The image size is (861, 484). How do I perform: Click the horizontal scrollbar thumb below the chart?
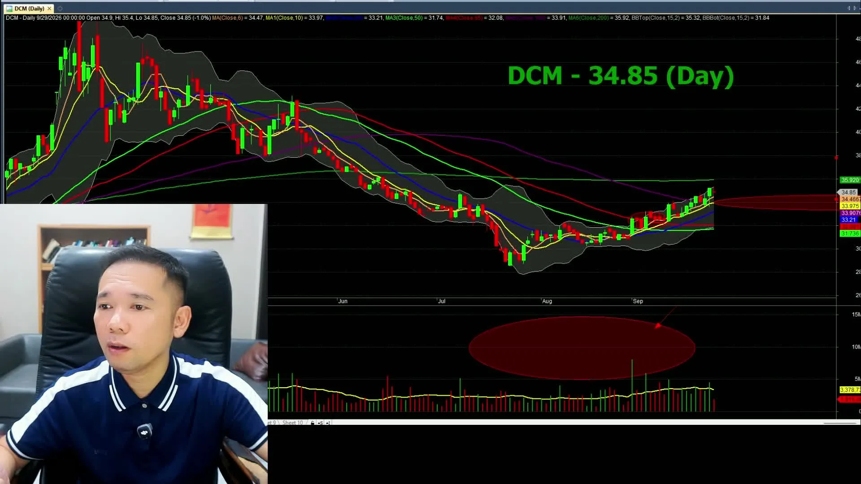(840, 423)
